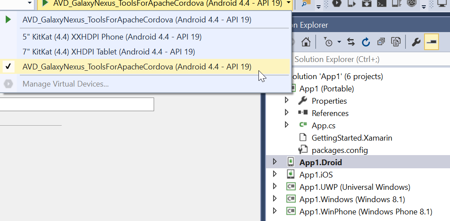The width and height of the screenshot is (450, 221).
Task: Select App.cs file
Action: point(324,126)
